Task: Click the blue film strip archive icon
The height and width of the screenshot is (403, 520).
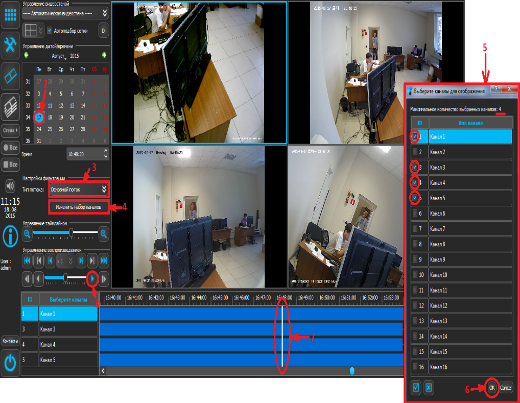Action: coord(10,76)
